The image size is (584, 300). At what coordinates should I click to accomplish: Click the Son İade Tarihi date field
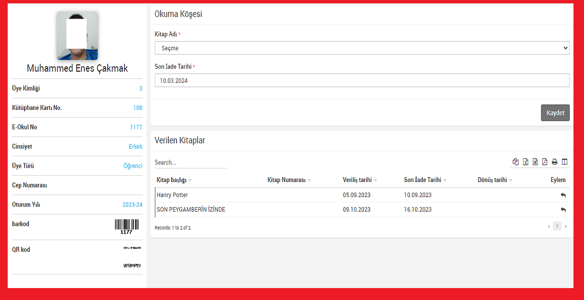[x=362, y=81]
